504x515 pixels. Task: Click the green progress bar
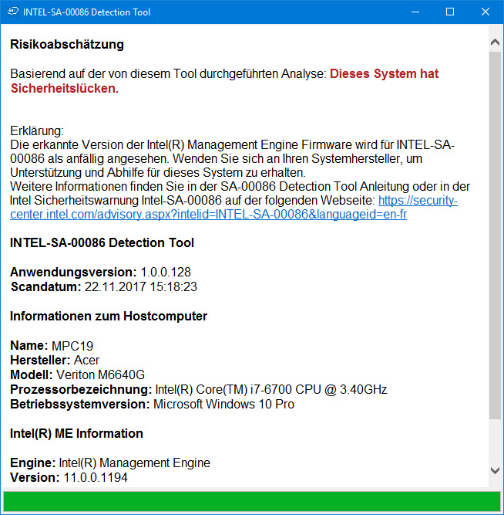pyautogui.click(x=252, y=501)
